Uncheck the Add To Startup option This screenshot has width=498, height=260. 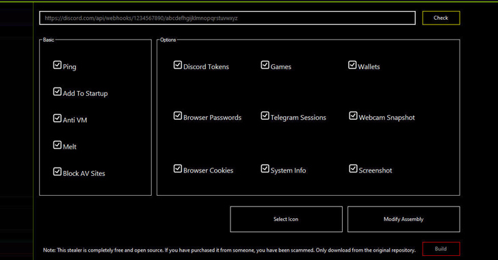[57, 92]
